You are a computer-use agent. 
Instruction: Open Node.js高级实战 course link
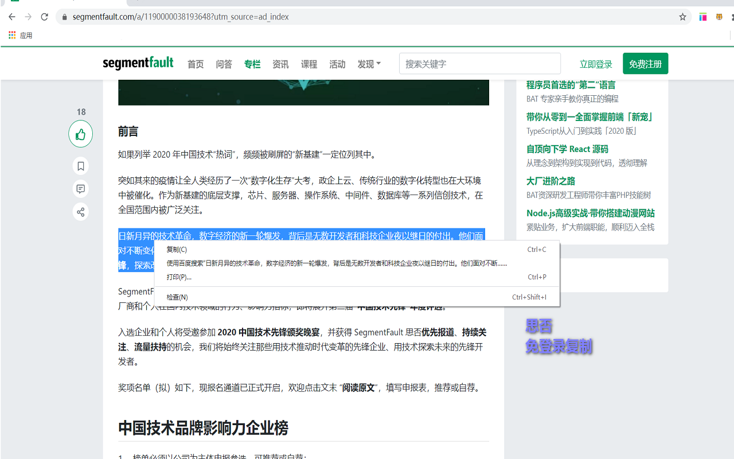590,213
